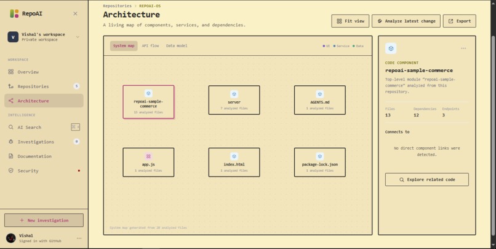The height and width of the screenshot is (249, 496).
Task: Click Endpoints count 3 value
Action: [x=444, y=115]
